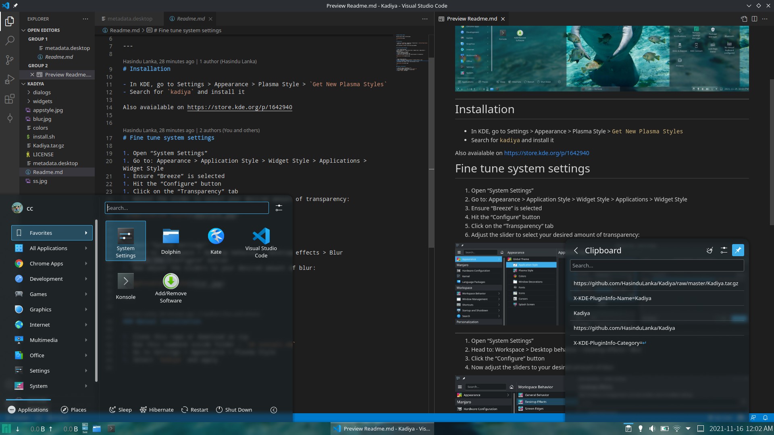
Task: Collapse the KADIYA folder section
Action: tap(57, 84)
